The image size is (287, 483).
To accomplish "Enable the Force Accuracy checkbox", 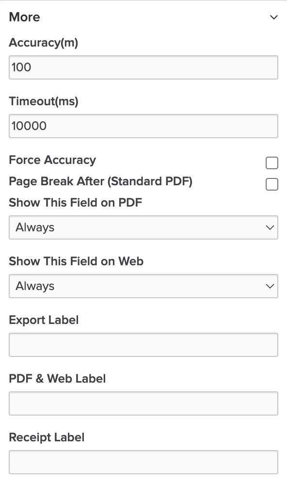I will point(272,163).
